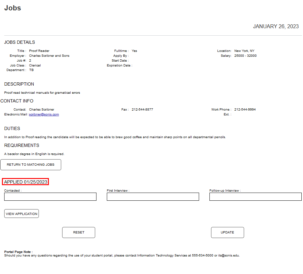Select the First Interview text field
Image resolution: width=303 pixels, height=274 pixels.
point(153,197)
